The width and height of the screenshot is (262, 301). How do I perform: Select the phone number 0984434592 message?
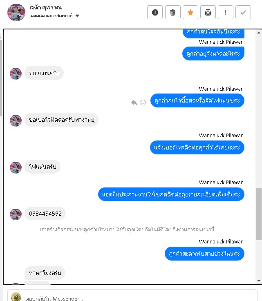click(45, 214)
